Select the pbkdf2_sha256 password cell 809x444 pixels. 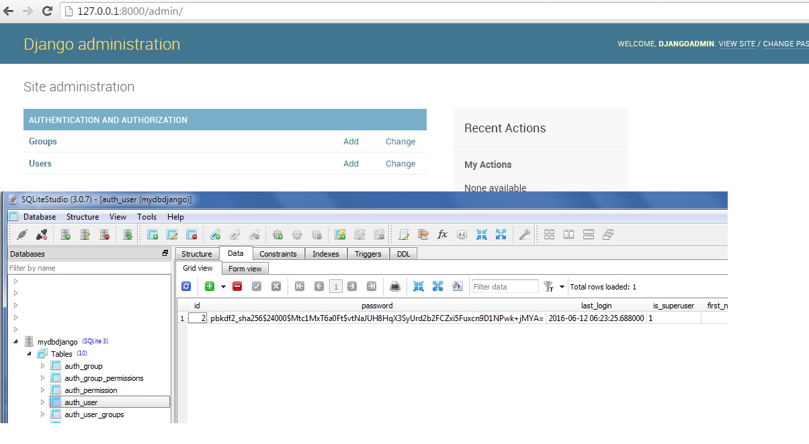pyautogui.click(x=377, y=318)
